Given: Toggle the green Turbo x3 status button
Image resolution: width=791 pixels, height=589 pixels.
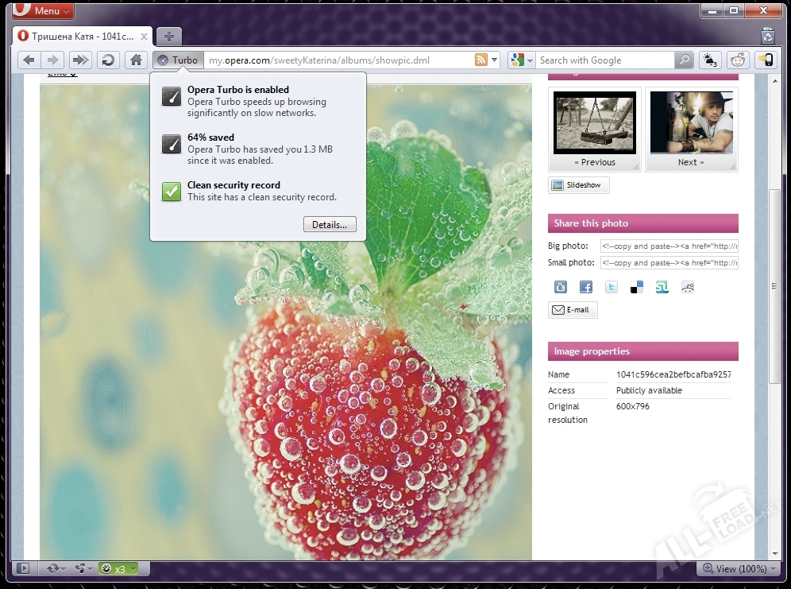Looking at the screenshot, I should tap(118, 568).
